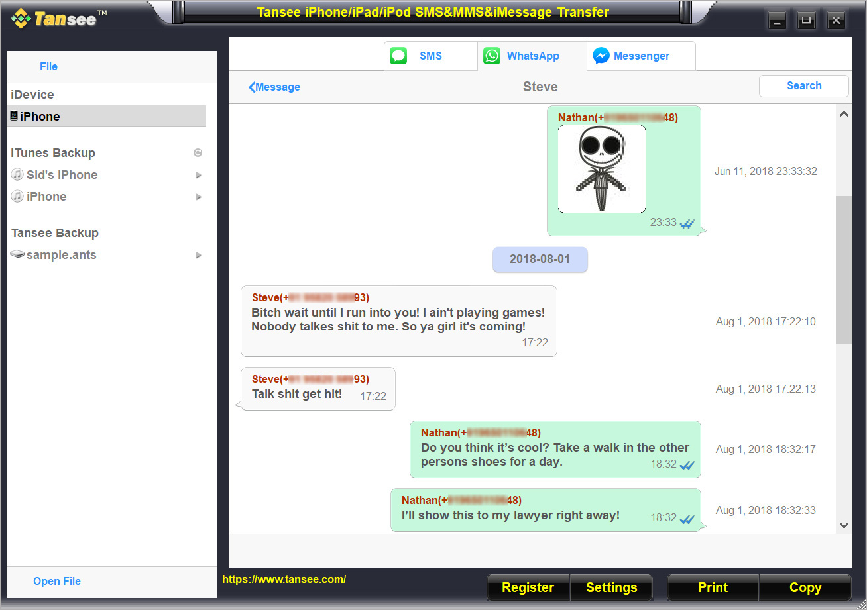Click the Search button
This screenshot has height=610, width=867.
(803, 86)
